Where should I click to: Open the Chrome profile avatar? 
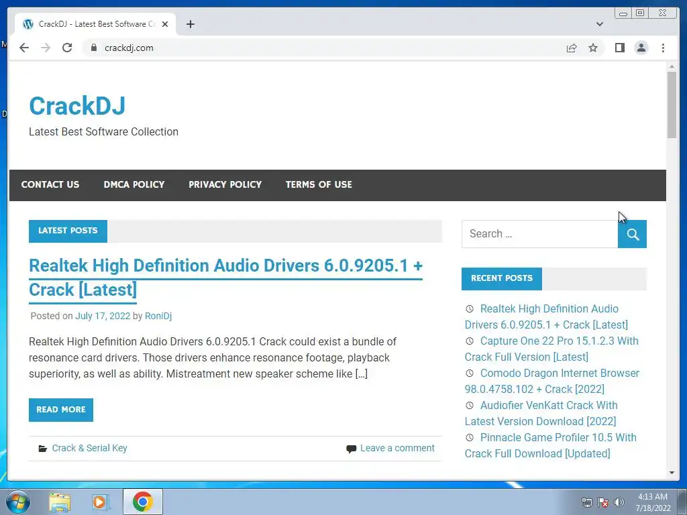tap(641, 48)
